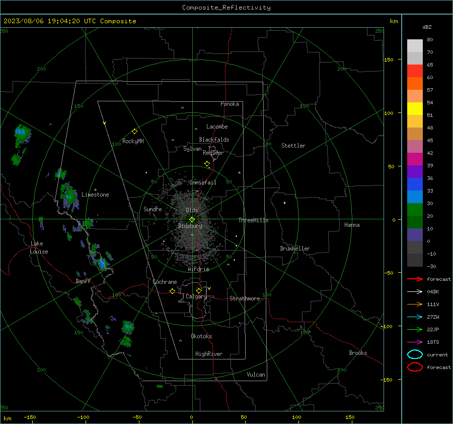This screenshot has height=424, width=453.
Task: Click the Sylvan label
Action: point(192,149)
